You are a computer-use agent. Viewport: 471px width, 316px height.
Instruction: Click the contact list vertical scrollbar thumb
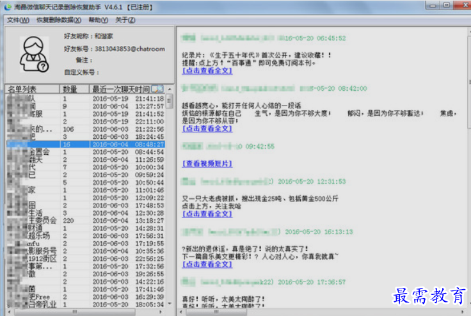click(x=170, y=101)
